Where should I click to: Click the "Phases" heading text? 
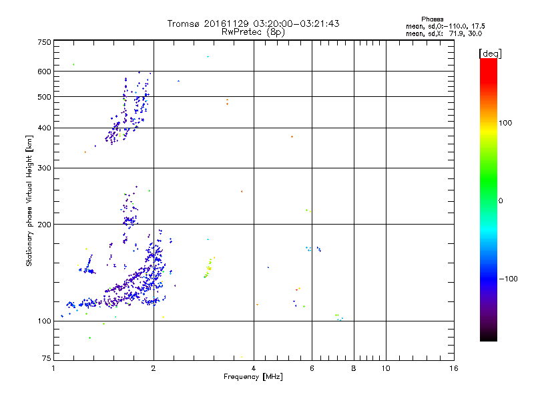432,19
